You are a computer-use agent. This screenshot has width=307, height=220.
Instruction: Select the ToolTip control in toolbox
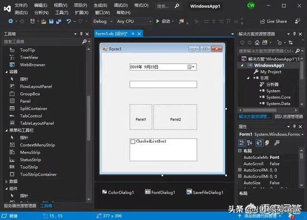[x=27, y=50]
